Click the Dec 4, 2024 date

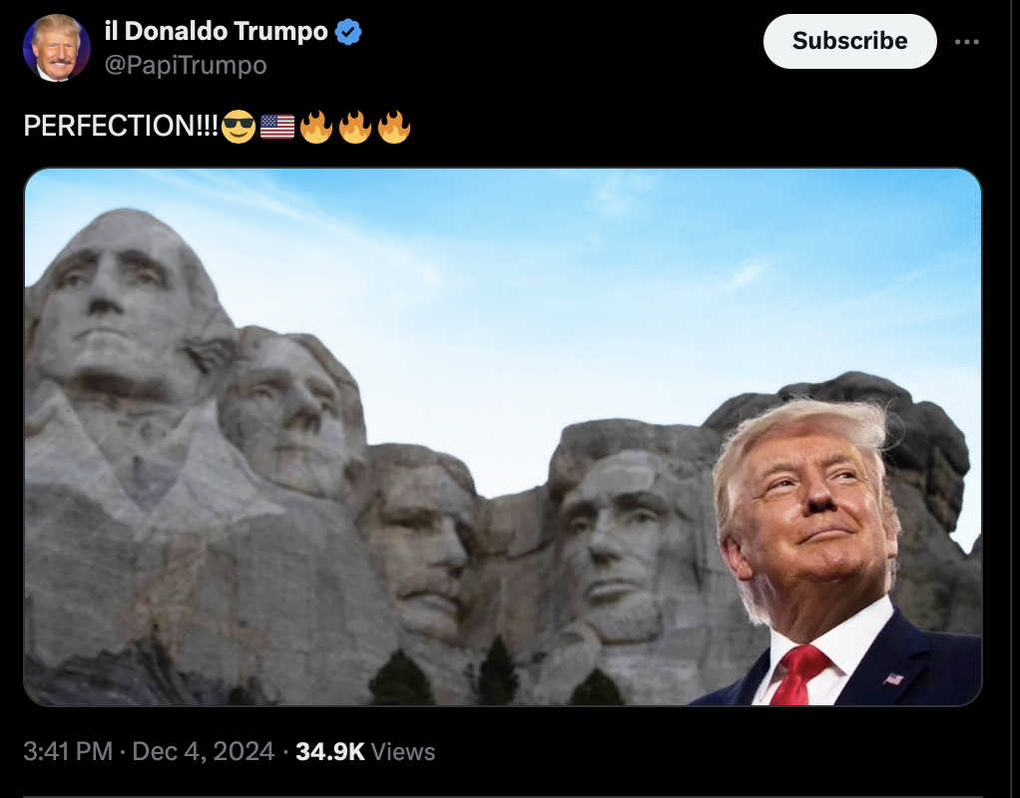[x=203, y=751]
